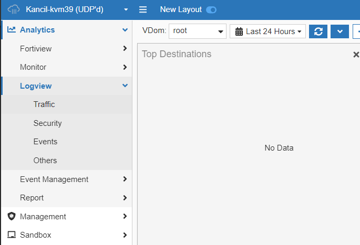Image resolution: width=360 pixels, height=245 pixels.
Task: Open the Events log view
Action: (45, 142)
